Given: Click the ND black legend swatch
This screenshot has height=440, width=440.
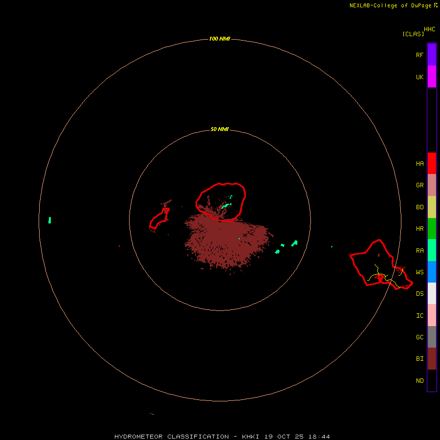Looking at the screenshot, I should click(432, 380).
